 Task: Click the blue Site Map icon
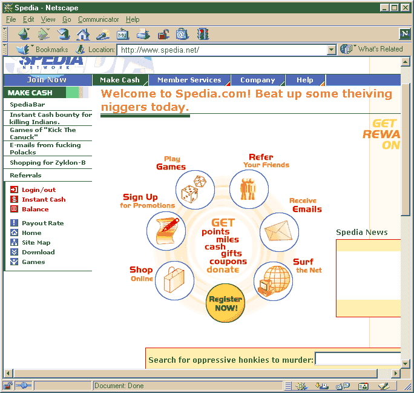coord(14,242)
